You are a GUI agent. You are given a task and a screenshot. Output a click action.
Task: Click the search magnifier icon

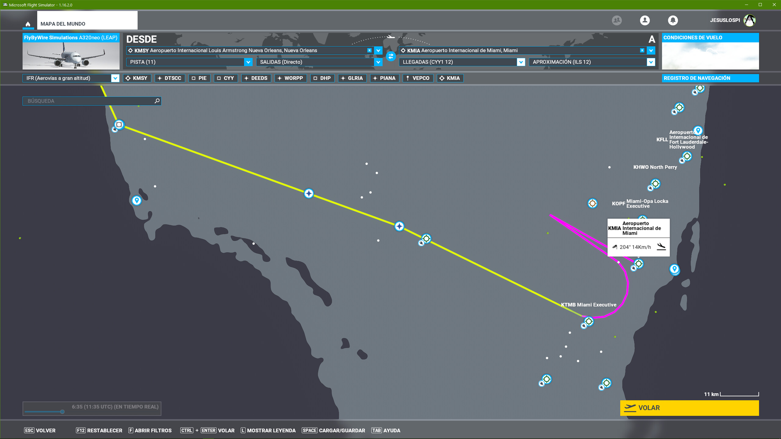pos(157,101)
